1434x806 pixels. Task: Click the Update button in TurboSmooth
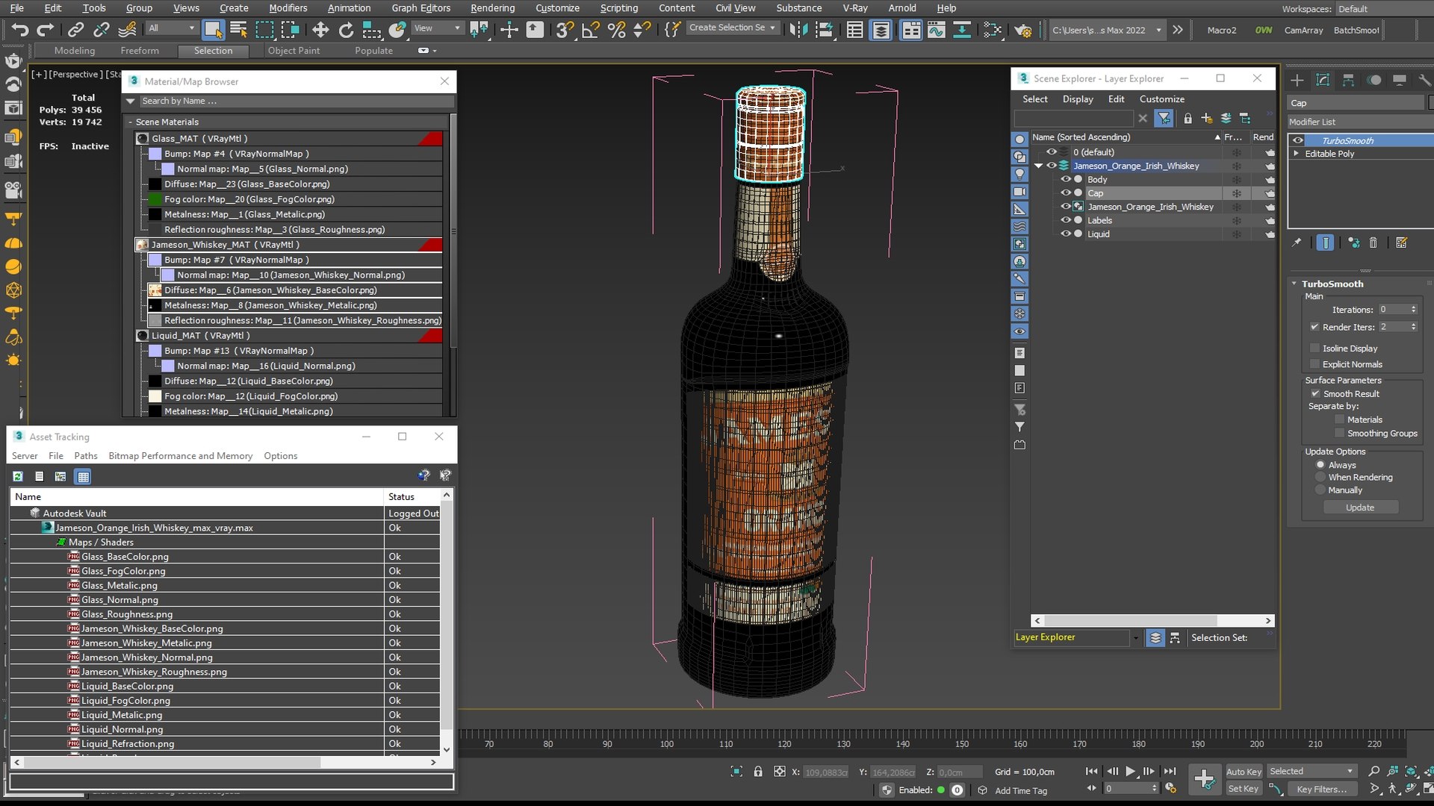coord(1360,507)
